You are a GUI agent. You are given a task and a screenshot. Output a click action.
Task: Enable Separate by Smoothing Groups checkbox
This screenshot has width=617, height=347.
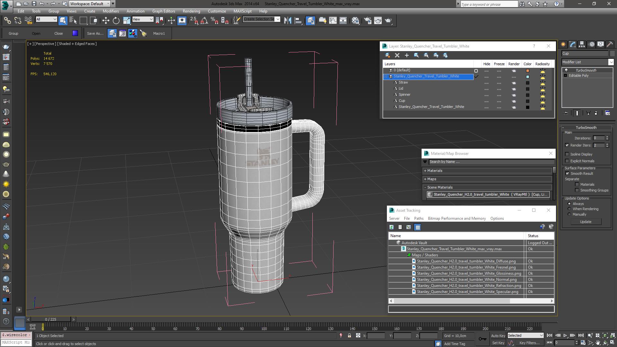577,190
